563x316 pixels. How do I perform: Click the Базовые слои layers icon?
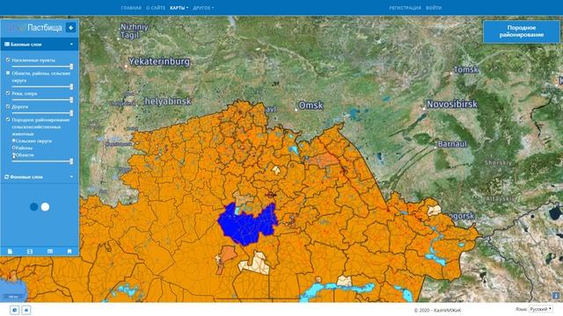(x=7, y=44)
